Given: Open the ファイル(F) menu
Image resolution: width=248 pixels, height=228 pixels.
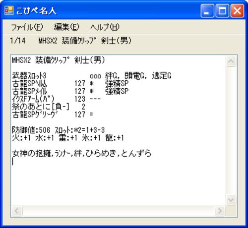Looking at the screenshot, I should [x=27, y=27].
